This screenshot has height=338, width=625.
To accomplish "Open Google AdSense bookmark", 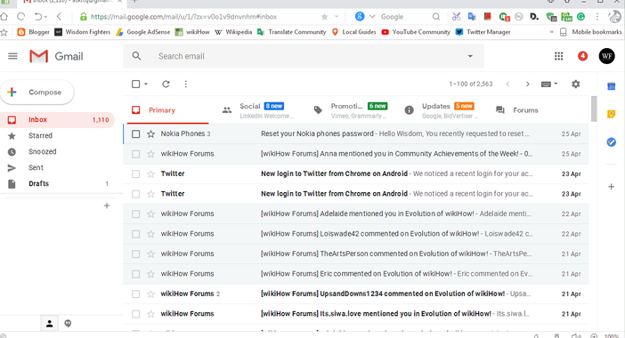I will [x=142, y=32].
